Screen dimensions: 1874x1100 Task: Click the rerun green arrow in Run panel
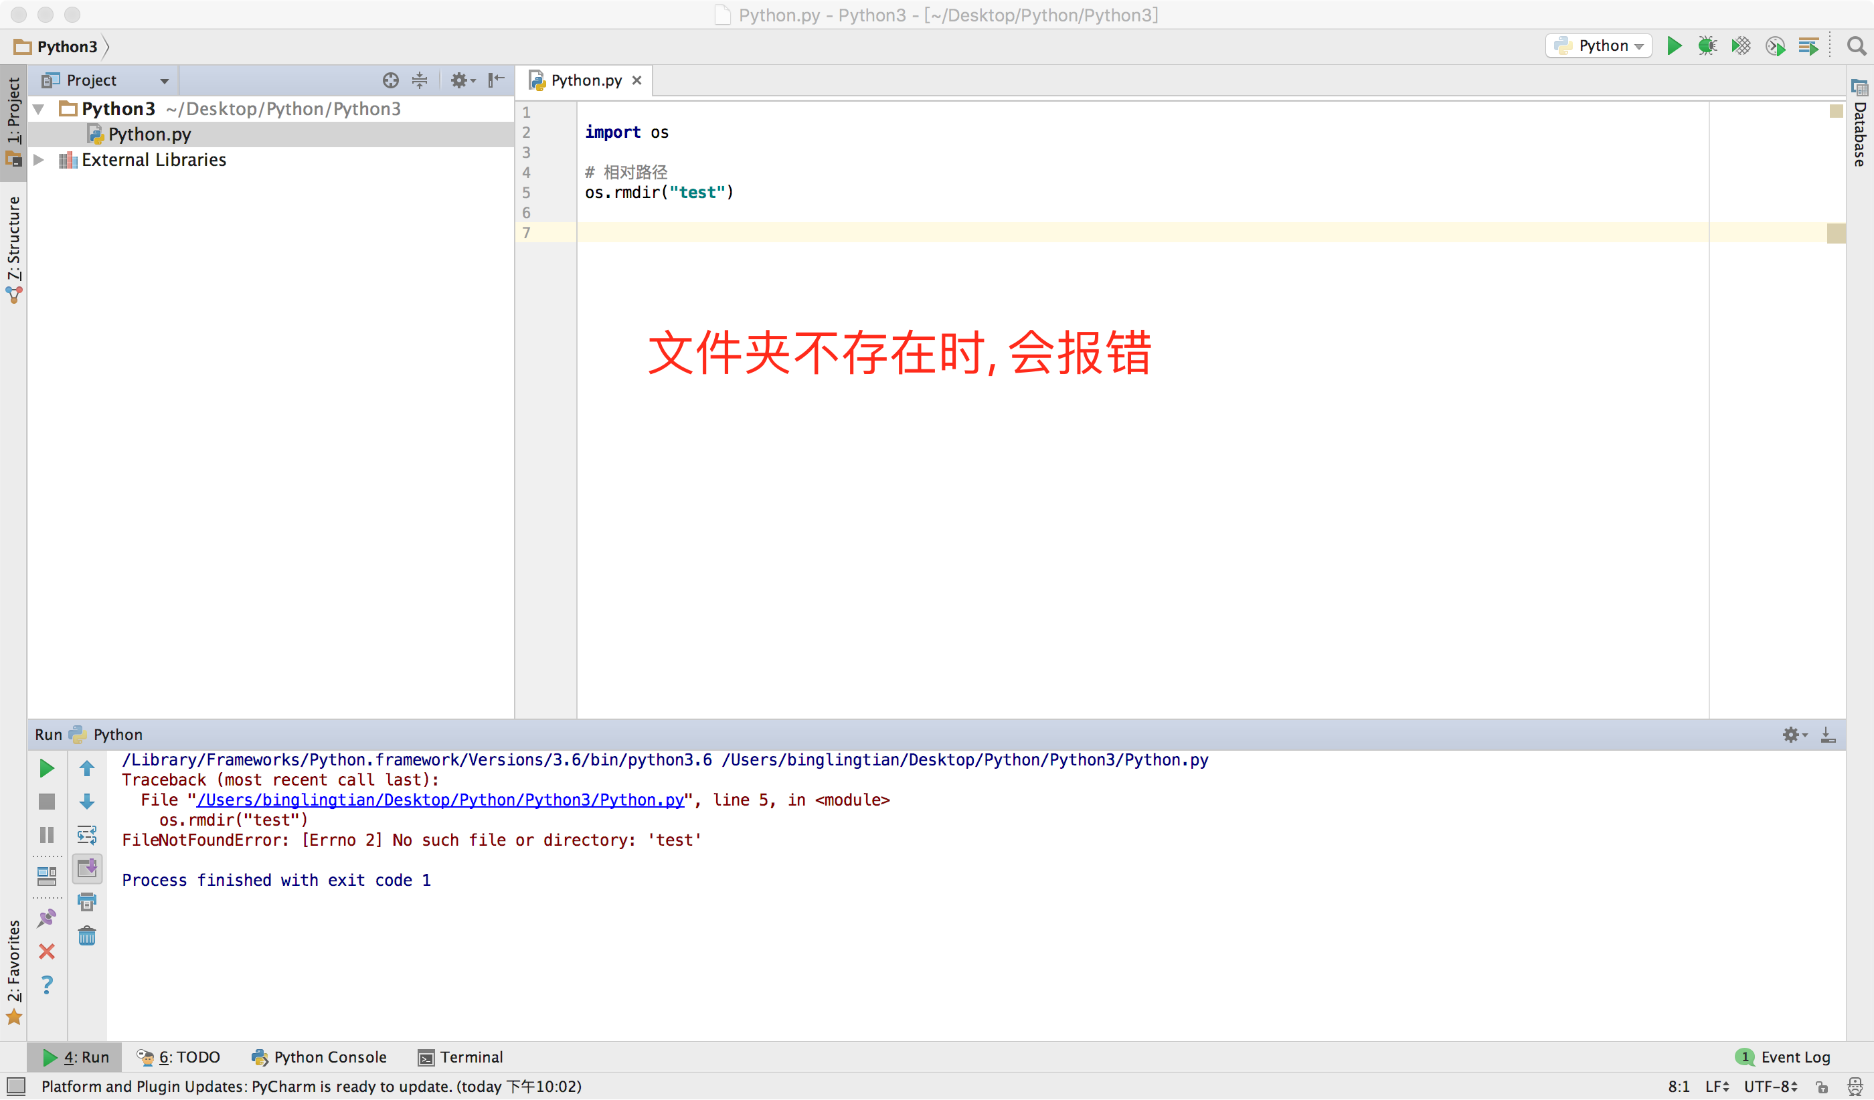pos(47,769)
